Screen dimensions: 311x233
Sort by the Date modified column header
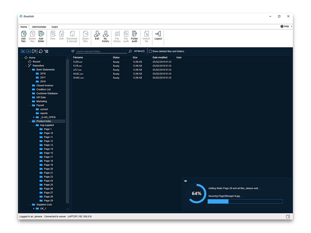click(163, 57)
